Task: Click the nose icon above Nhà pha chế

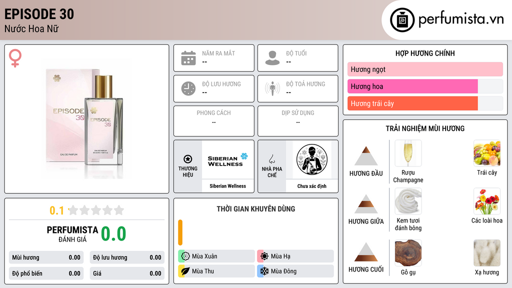Action: coord(271,159)
